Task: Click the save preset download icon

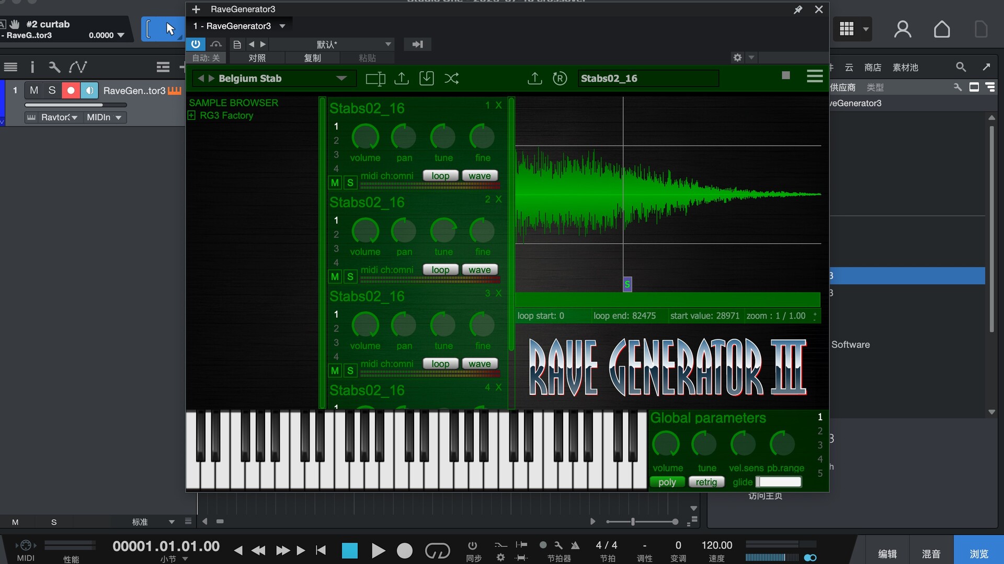Action: 427,78
